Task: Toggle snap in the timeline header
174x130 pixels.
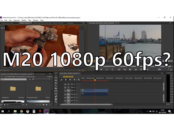Action: [x=66, y=80]
